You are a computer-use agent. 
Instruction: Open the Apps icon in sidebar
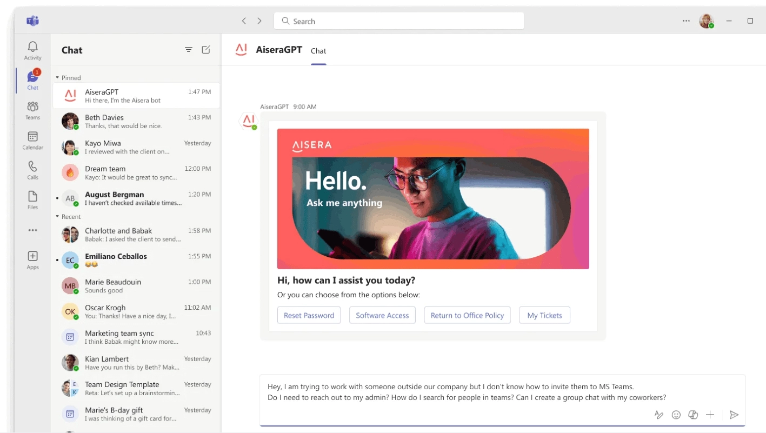(32, 259)
